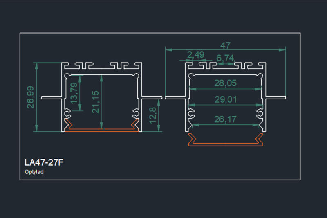Click the LA47-27F title text
This screenshot has width=327, height=218.
(x=44, y=162)
